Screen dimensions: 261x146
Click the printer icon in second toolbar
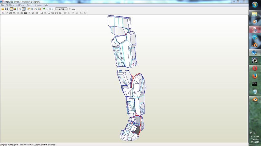(x=60, y=13)
